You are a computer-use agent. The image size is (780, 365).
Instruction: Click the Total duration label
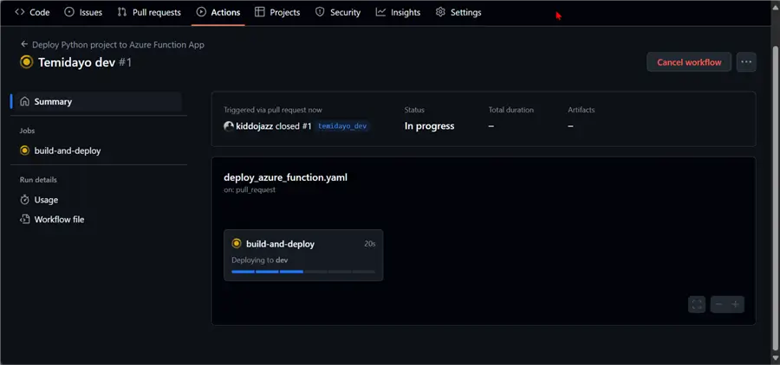click(510, 110)
